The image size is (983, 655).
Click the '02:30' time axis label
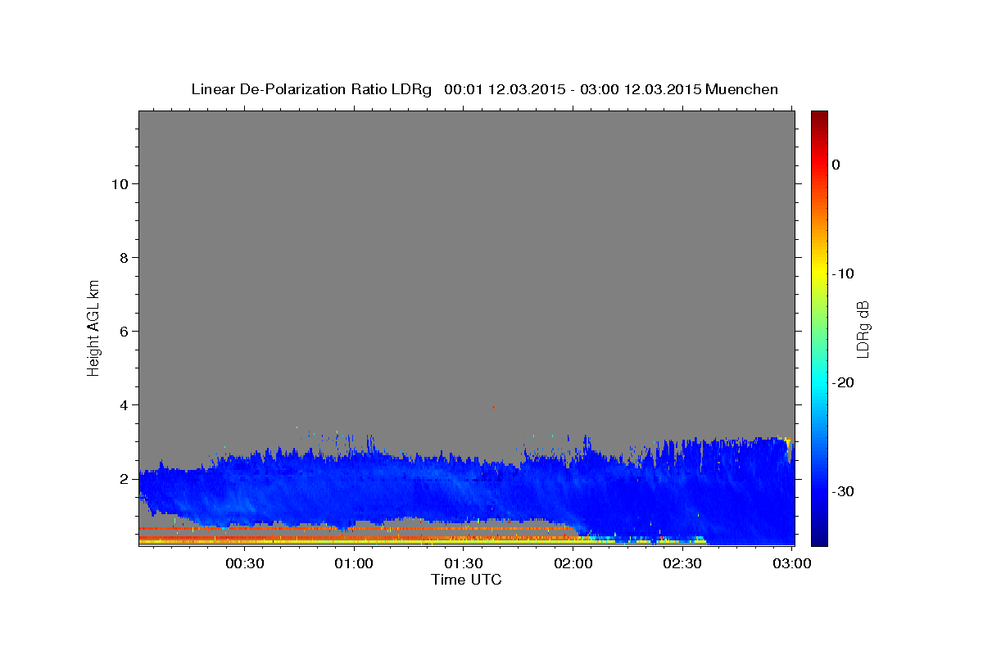click(x=682, y=563)
